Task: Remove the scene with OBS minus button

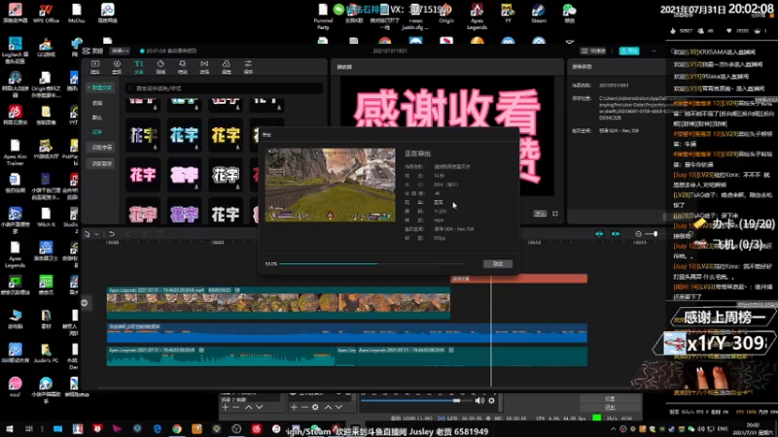Action: pos(235,407)
